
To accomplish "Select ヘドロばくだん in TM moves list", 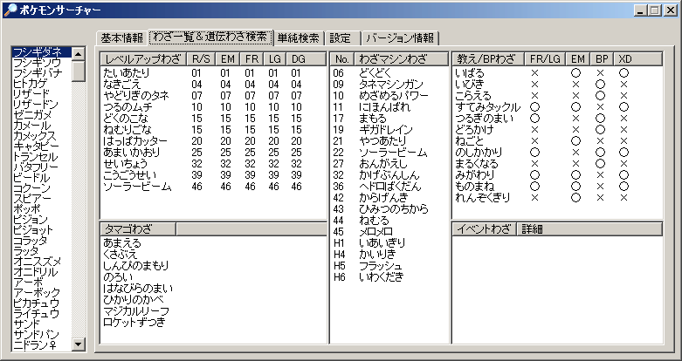I will [x=390, y=187].
